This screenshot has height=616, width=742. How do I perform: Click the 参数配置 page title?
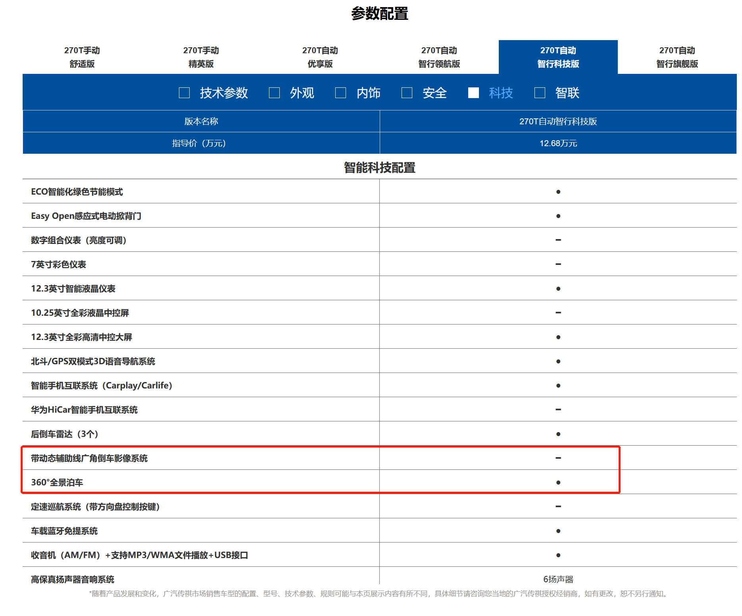[379, 14]
